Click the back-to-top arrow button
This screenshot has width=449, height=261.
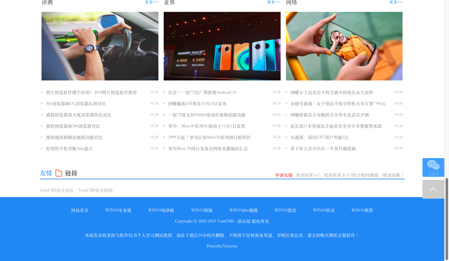(x=433, y=189)
